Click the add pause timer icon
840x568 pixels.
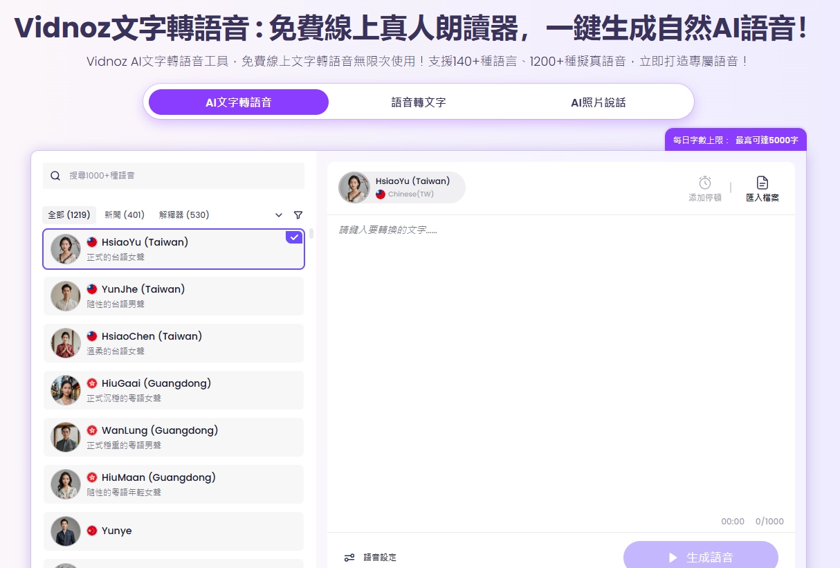(x=705, y=183)
